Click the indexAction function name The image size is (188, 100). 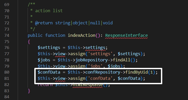coord(82,35)
